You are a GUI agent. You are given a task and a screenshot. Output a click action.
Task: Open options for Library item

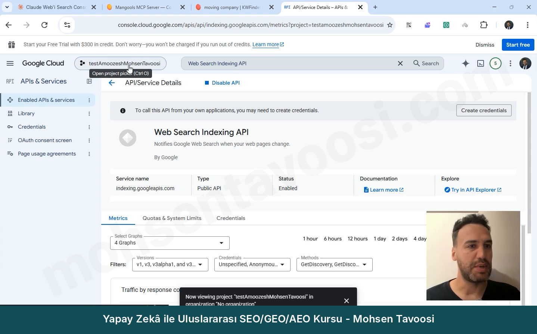[x=89, y=114]
